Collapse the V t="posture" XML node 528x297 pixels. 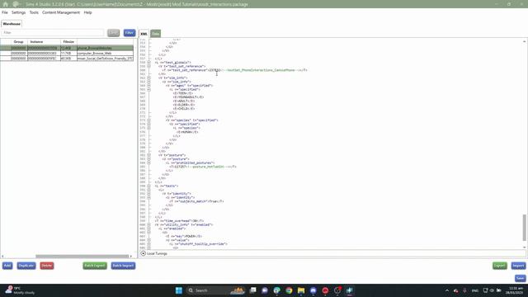pos(148,155)
